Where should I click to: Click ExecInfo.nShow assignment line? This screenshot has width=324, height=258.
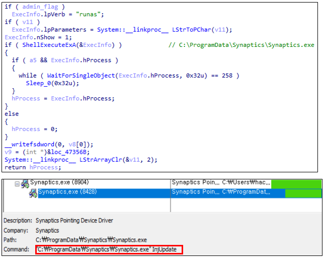38,37
